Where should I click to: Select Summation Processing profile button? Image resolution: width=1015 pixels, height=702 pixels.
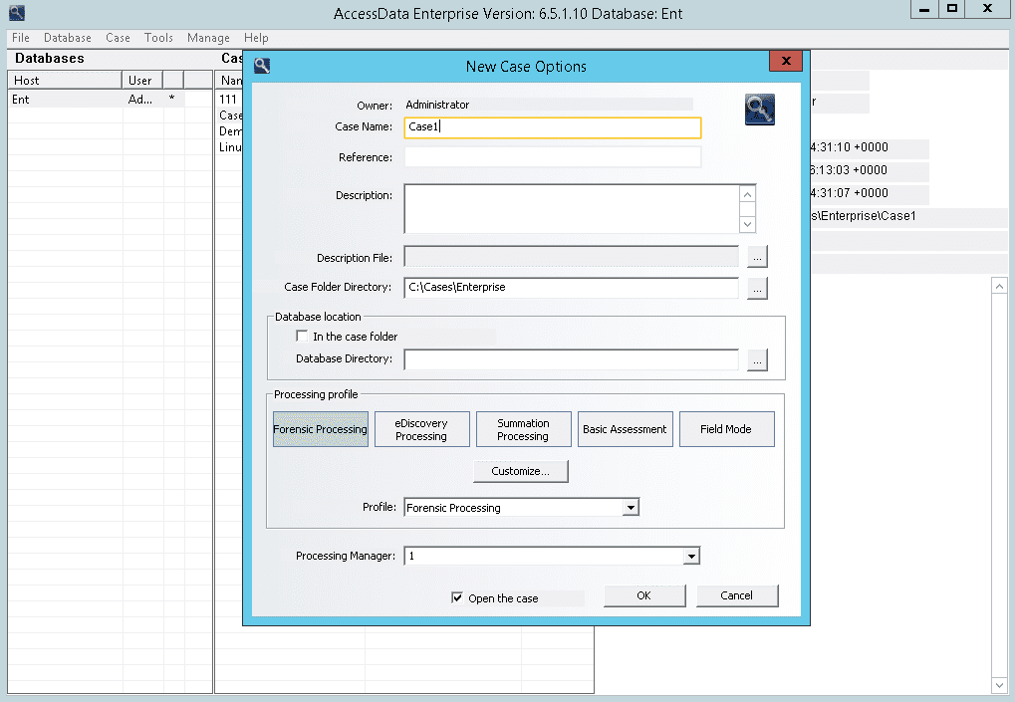pos(524,429)
